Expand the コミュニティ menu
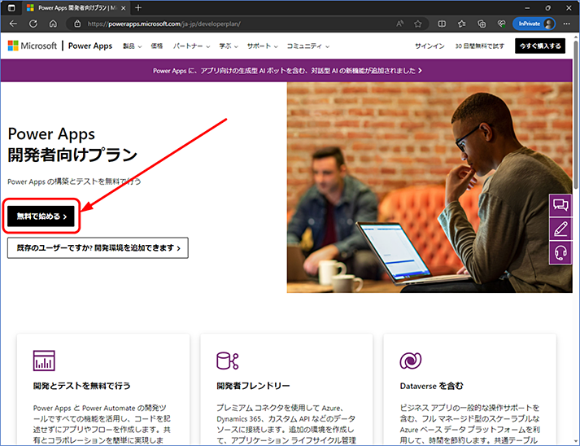 (x=308, y=46)
